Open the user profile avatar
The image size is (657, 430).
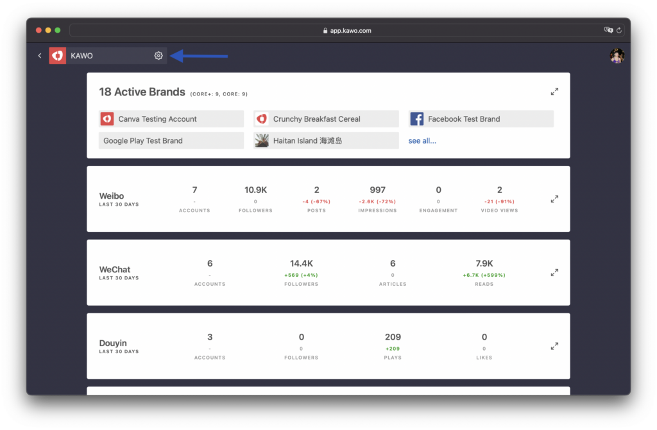click(617, 56)
